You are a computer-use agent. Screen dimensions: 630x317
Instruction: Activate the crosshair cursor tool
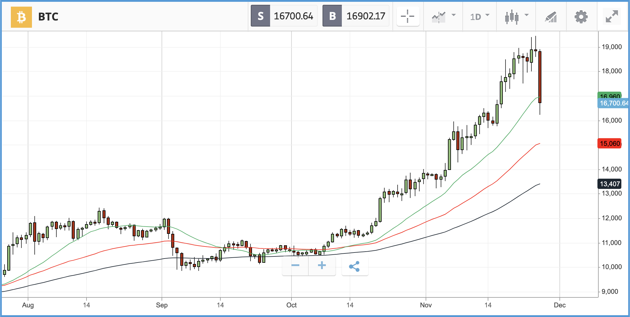408,16
